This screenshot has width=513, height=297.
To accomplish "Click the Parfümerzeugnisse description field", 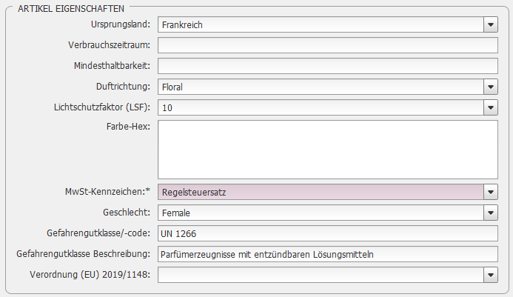I will click(328, 255).
